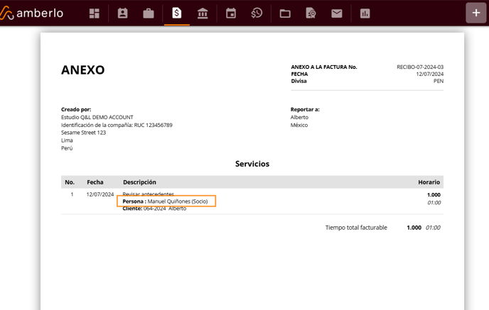Open the calendar icon
The height and width of the screenshot is (310, 489).
(231, 13)
